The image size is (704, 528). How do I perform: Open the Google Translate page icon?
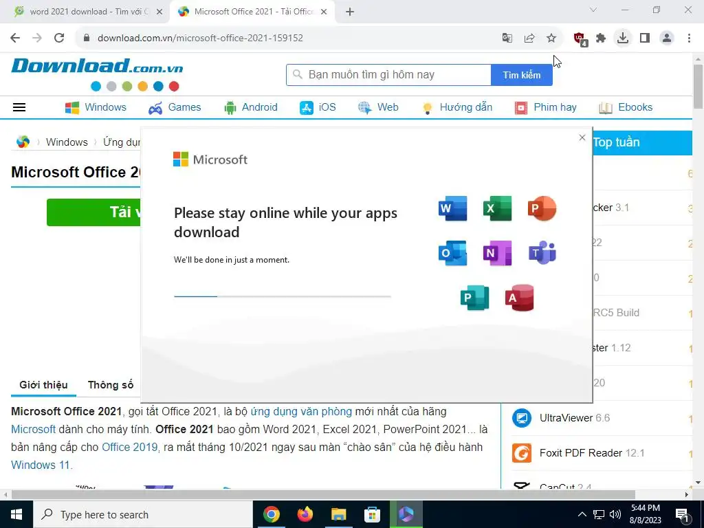[x=507, y=38]
